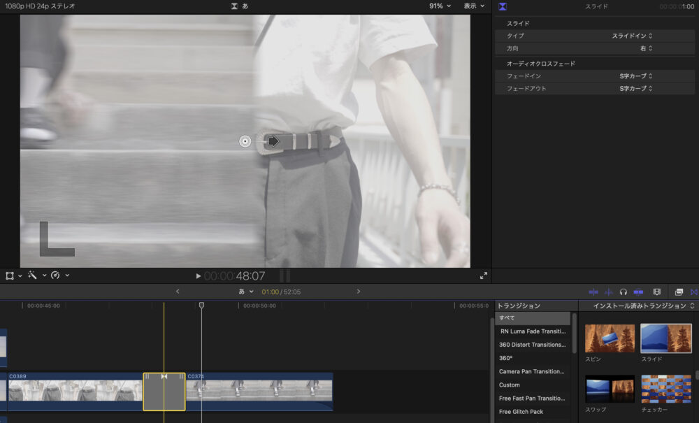Open the フェードイン S字カーブ dropdown
699x423 pixels.
point(635,76)
